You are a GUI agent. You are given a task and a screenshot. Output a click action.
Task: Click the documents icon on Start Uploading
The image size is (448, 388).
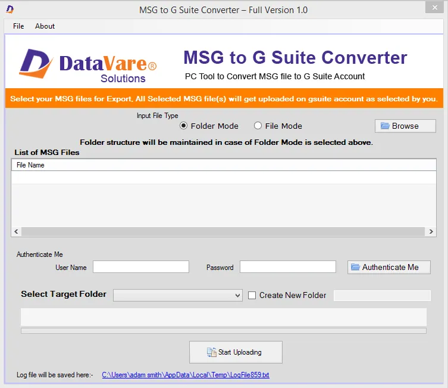coord(211,352)
